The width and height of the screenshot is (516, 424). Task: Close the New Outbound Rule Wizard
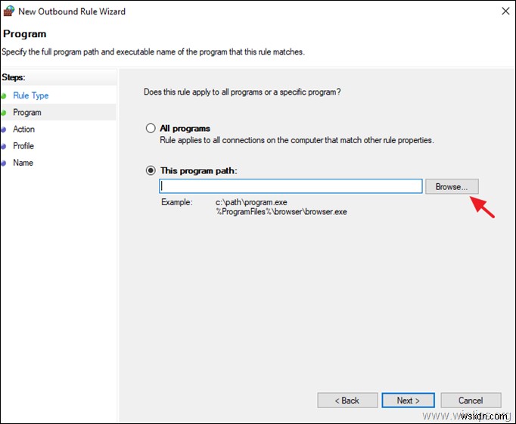click(505, 11)
